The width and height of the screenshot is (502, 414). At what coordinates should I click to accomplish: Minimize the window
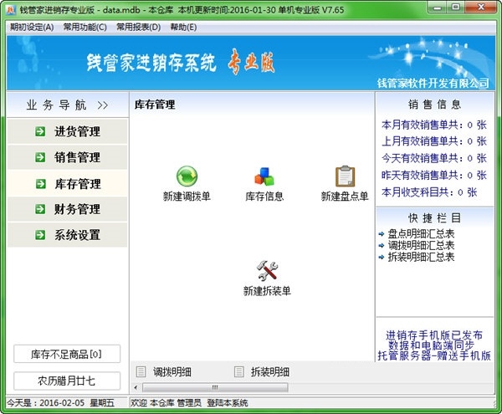click(437, 8)
